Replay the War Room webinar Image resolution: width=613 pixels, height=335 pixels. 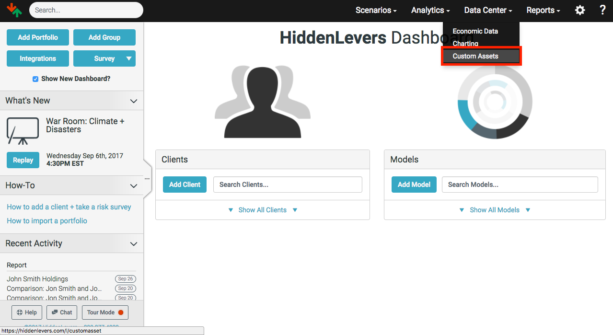tap(23, 160)
